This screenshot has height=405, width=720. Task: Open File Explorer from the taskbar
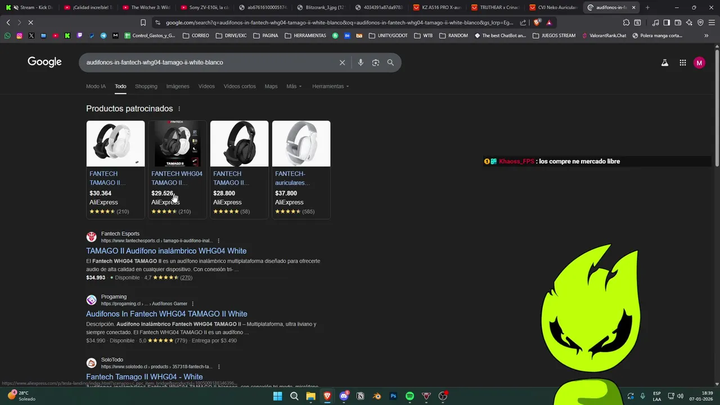310,396
